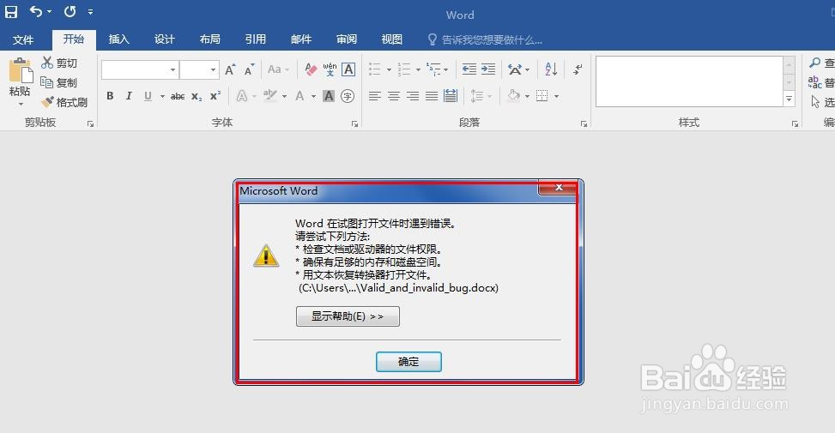Viewport: 835px width, 433px height.
Task: Open the Aa Change Case dropdown
Action: click(278, 69)
